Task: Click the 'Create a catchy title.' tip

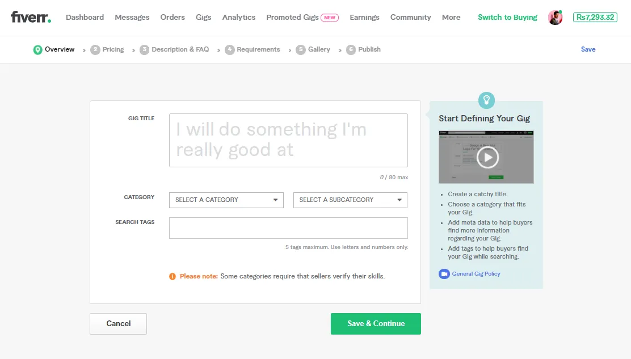Action: (478, 194)
